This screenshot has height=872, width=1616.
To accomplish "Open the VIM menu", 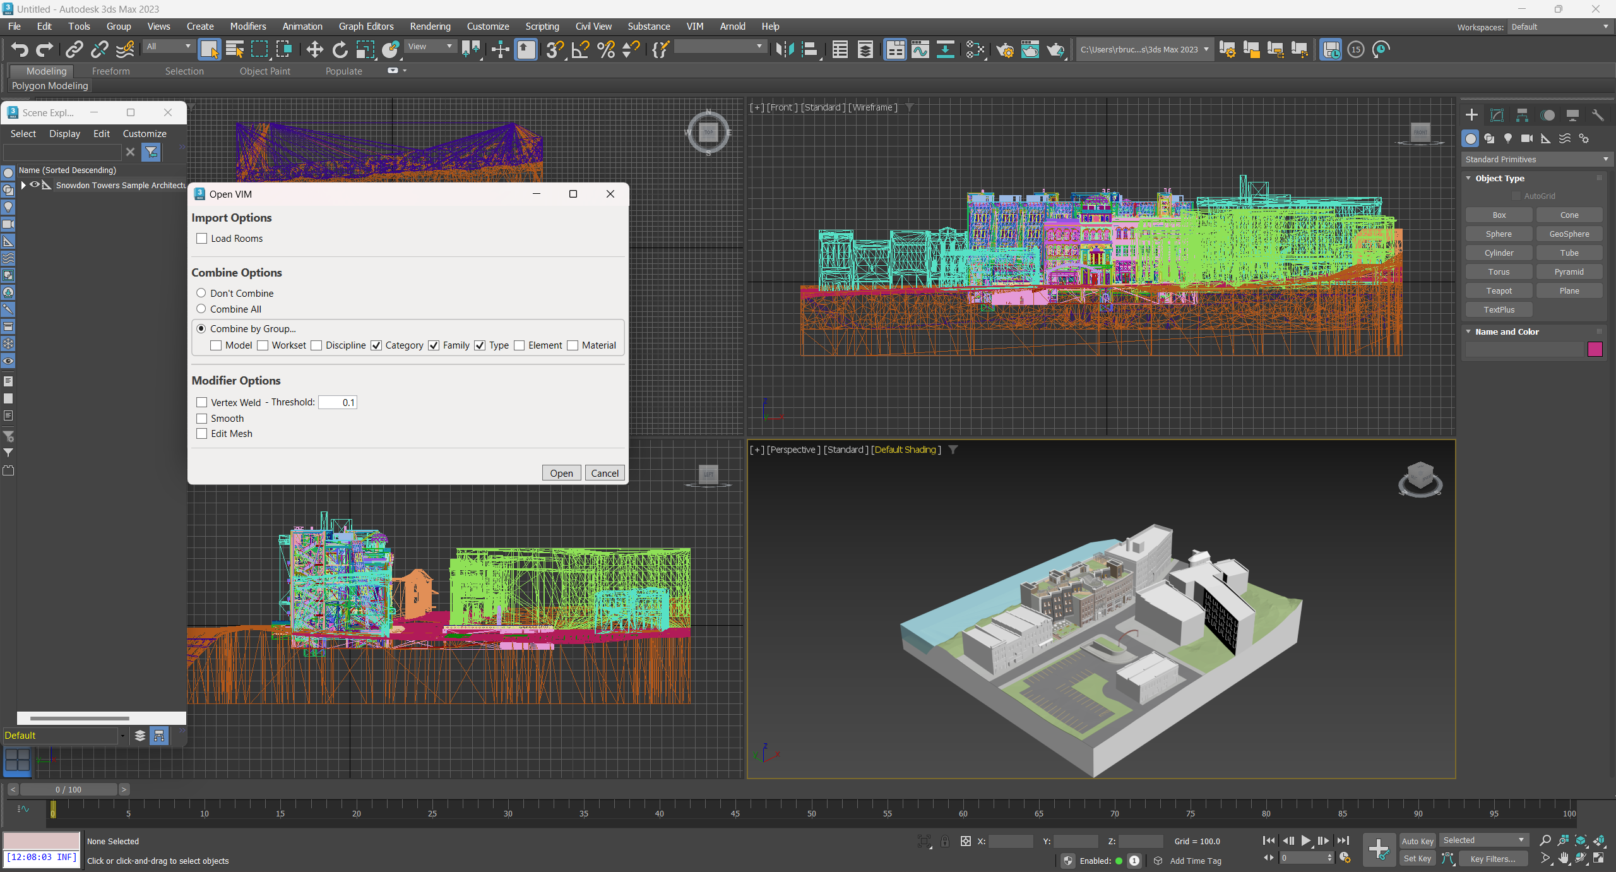I will pyautogui.click(x=694, y=26).
